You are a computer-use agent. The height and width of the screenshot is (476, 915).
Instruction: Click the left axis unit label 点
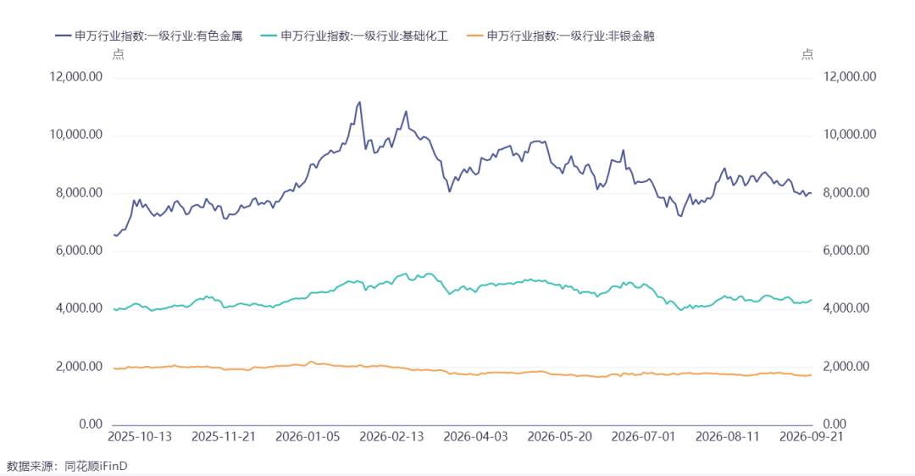coord(119,55)
